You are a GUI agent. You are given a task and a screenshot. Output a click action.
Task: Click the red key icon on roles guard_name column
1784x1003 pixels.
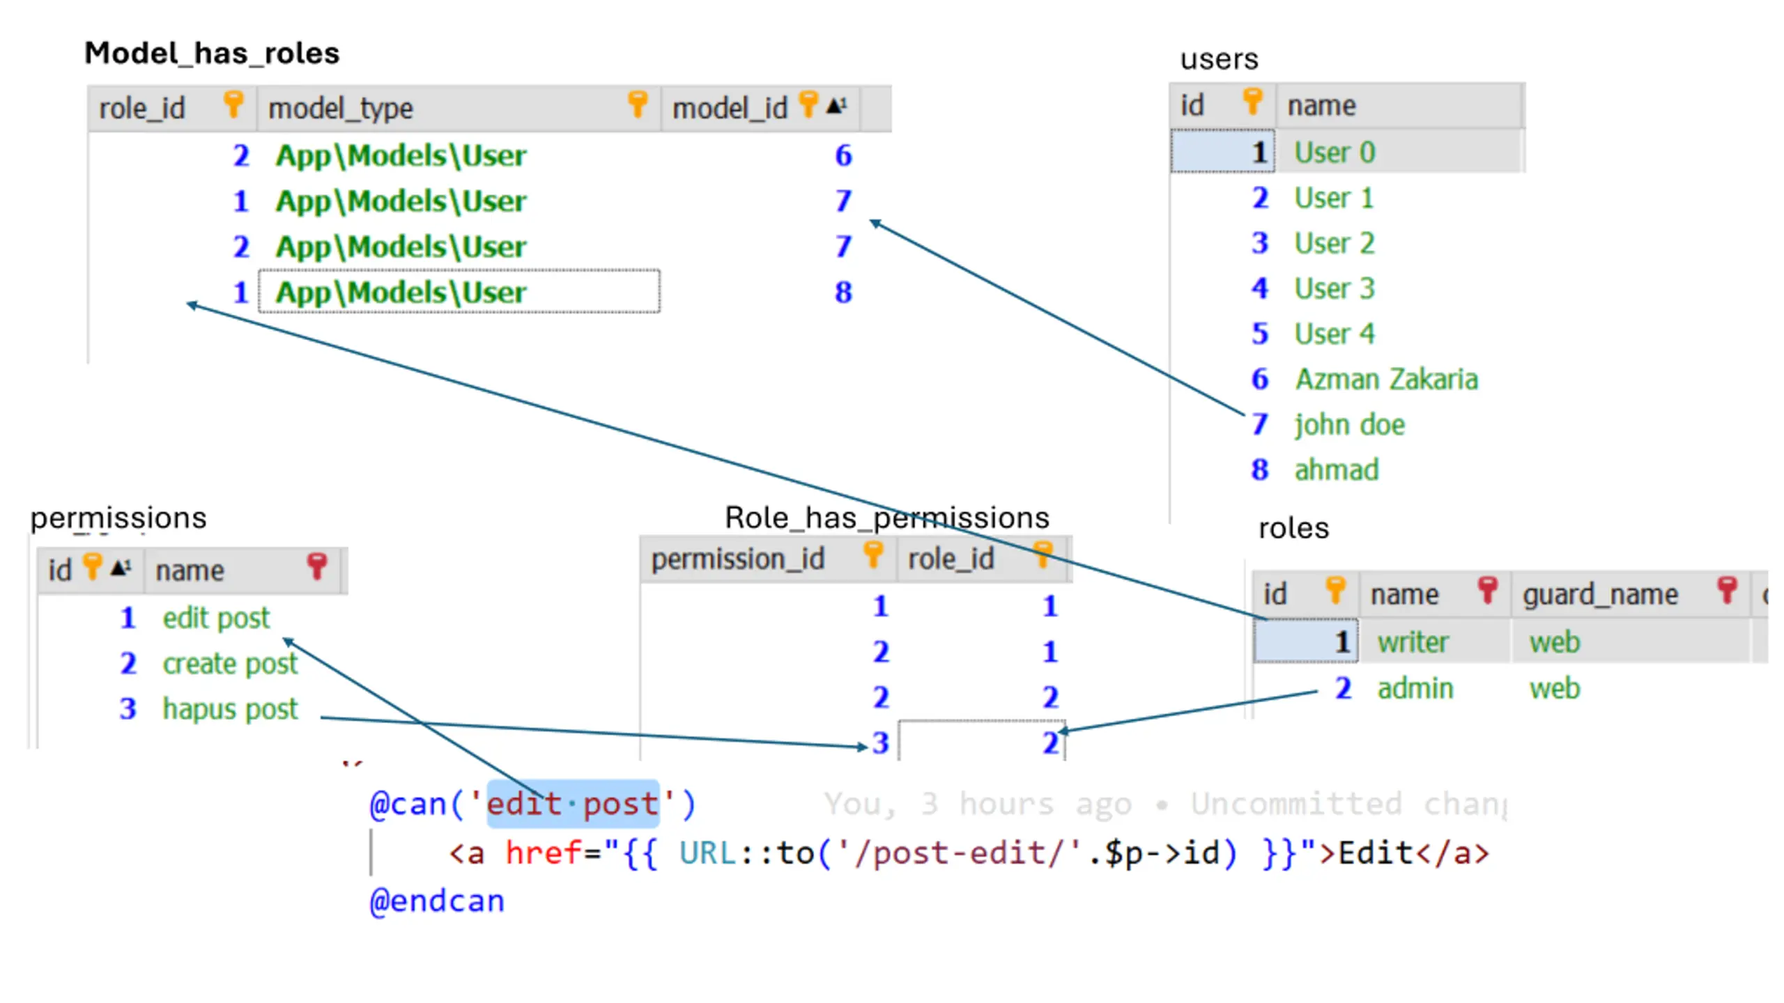pos(1727,590)
